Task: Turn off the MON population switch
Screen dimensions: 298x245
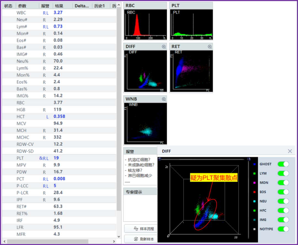Action: pos(283,182)
